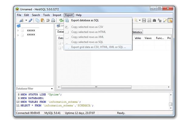Click the Connected: 00:00:45 status entry
Image resolution: width=186 pixels, height=121 pixels.
[x=28, y=113]
